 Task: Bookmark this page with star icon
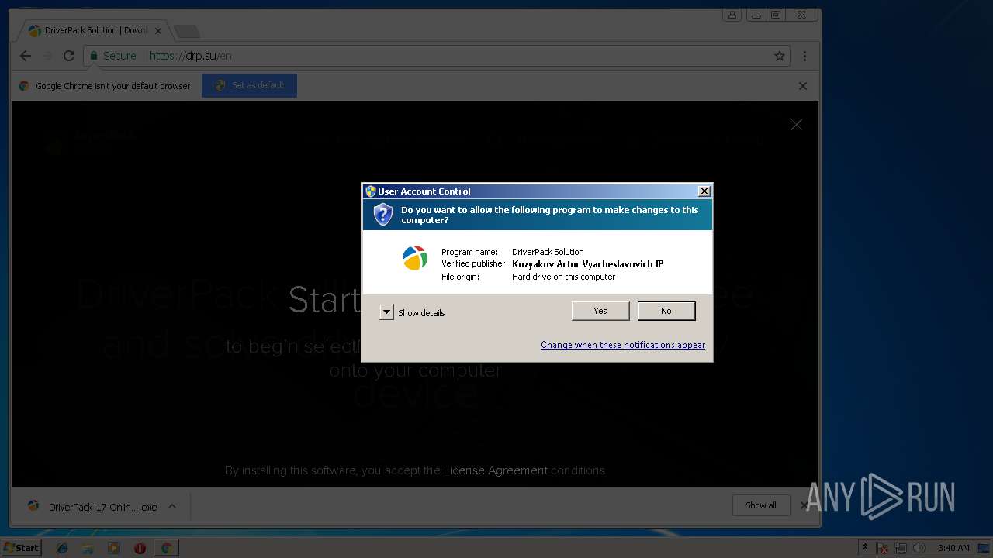tap(780, 56)
